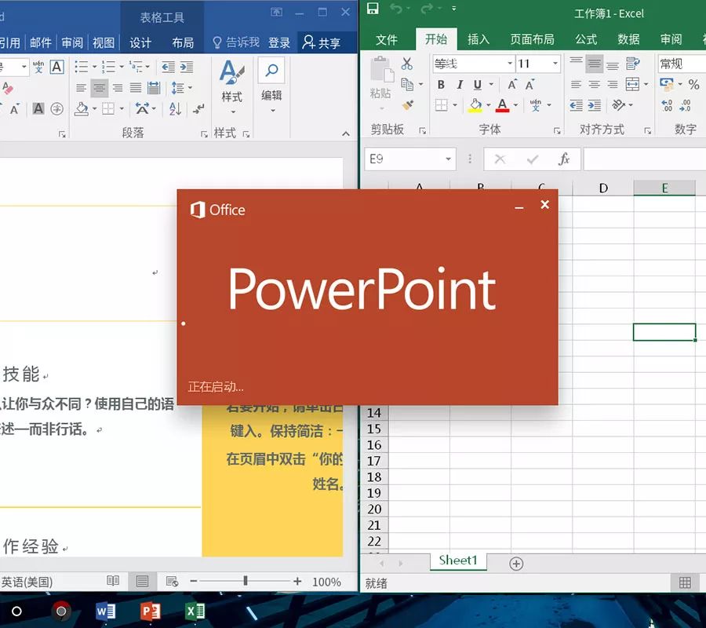The height and width of the screenshot is (628, 706).
Task: Click the 样式 Styles icon in Word
Action: click(x=232, y=71)
